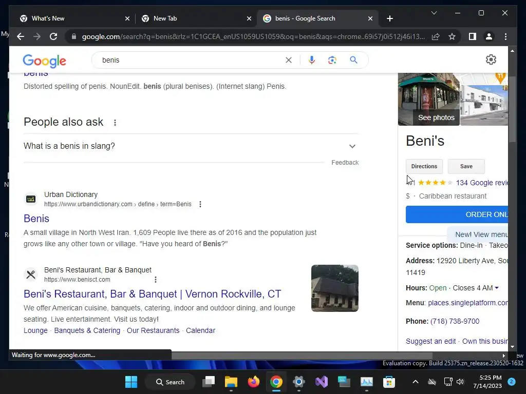Open Microsoft Store from taskbar
This screenshot has width=526, height=394.
[x=389, y=382]
